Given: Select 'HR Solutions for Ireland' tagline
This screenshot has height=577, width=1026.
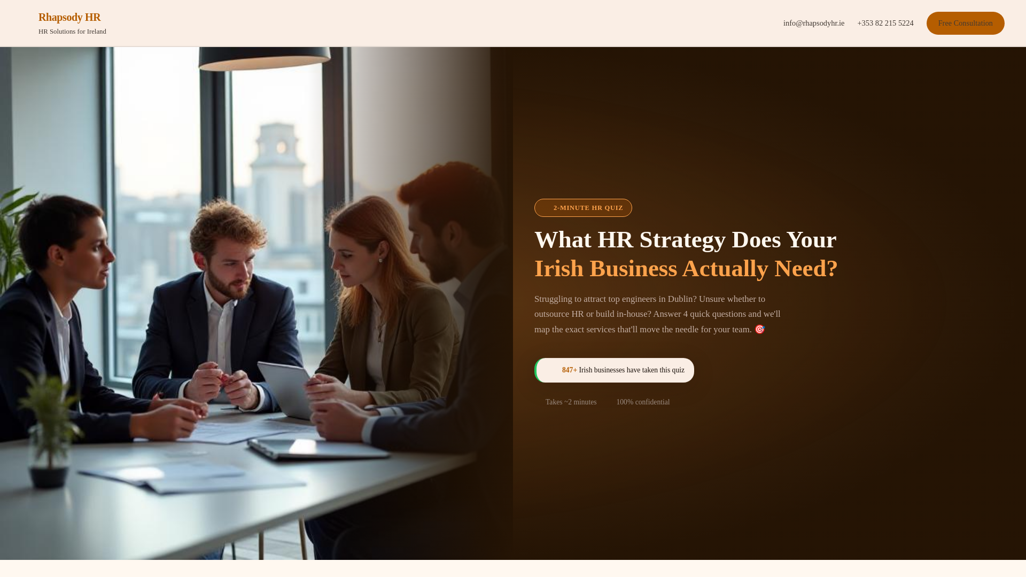Looking at the screenshot, I should click(x=72, y=32).
